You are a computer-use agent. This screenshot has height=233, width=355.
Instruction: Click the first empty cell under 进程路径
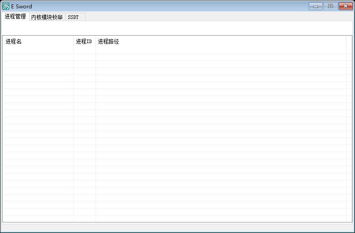220,50
